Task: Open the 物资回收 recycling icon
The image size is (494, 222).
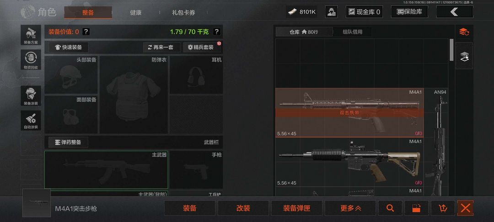Action: [x=31, y=60]
